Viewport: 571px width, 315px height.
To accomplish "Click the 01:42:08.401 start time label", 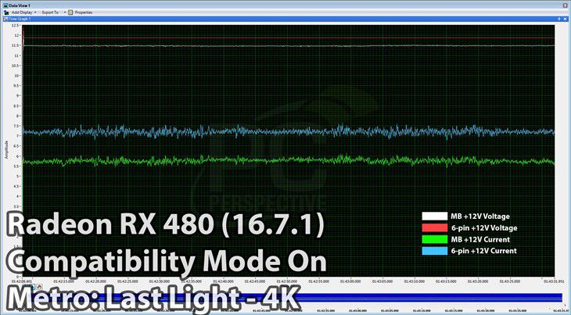I will tap(22, 281).
